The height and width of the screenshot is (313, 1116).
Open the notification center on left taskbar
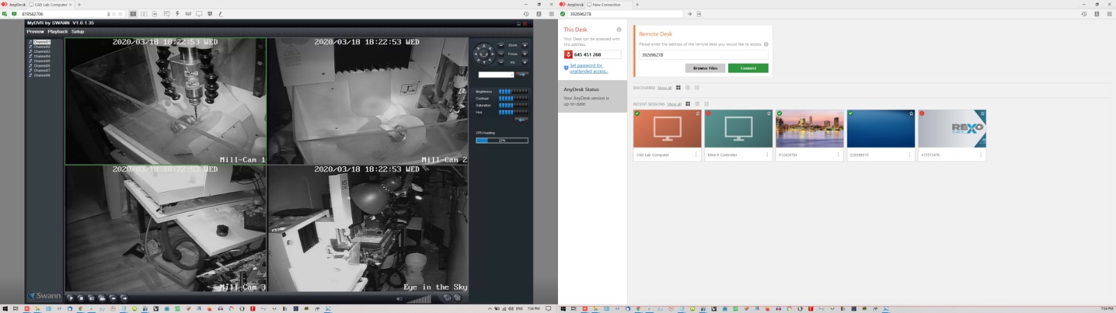548,308
